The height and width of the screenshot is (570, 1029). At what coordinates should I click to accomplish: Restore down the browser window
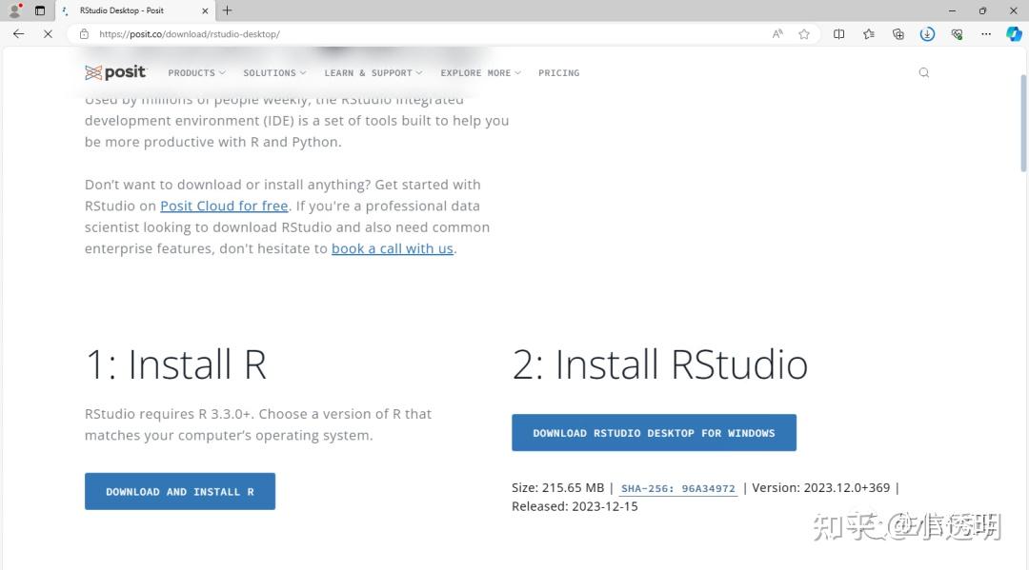982,10
